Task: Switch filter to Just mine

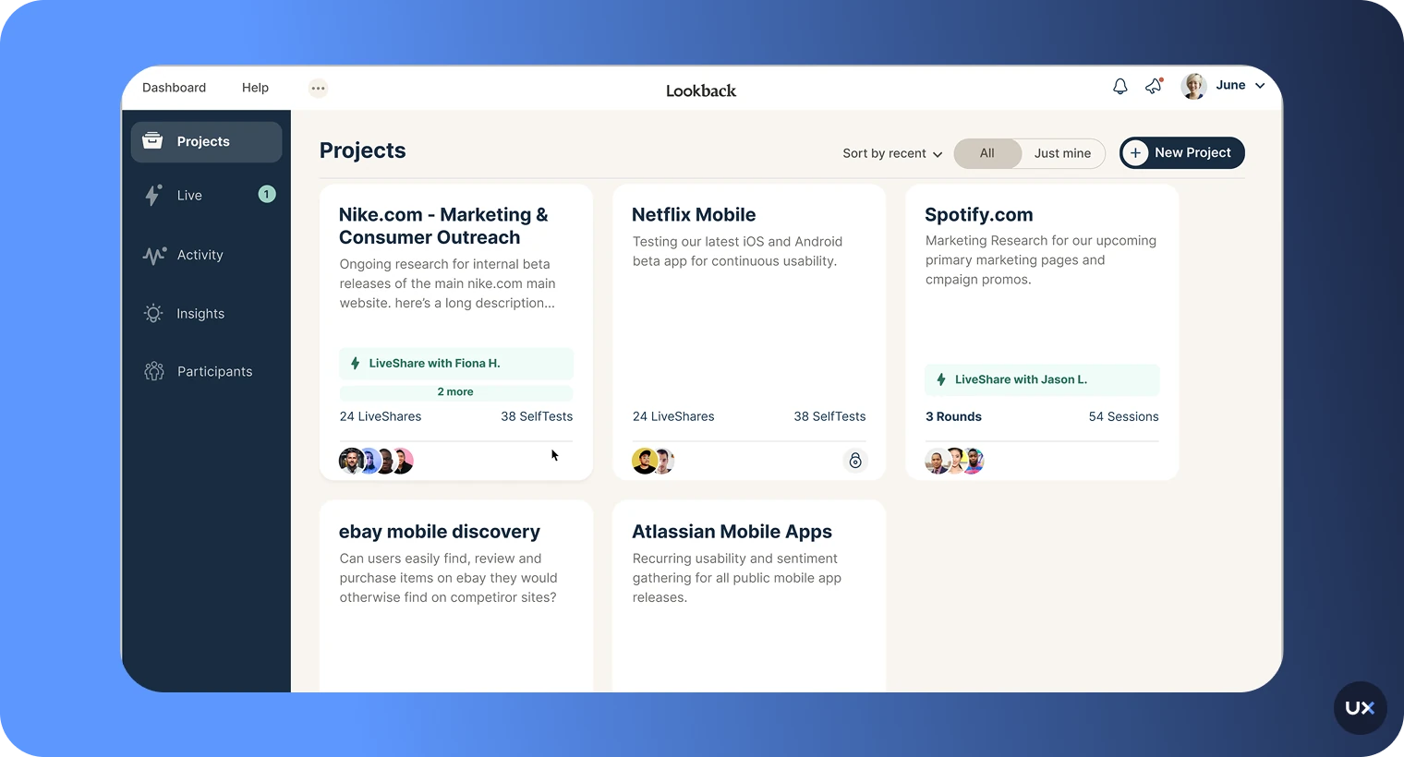Action: coord(1062,153)
